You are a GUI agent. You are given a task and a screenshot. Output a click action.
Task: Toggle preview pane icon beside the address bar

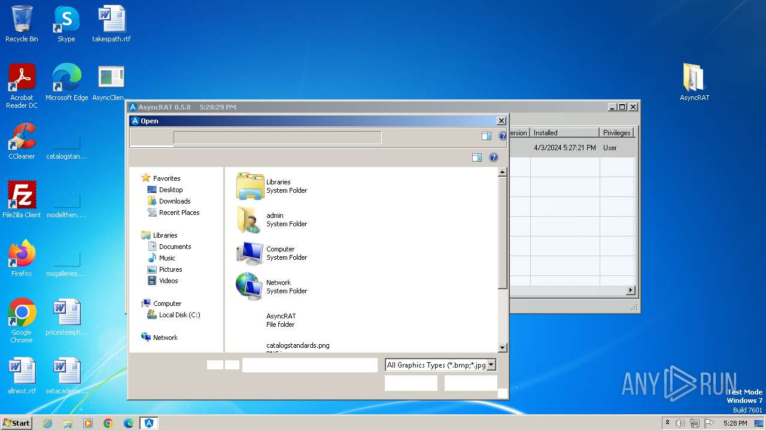click(x=487, y=136)
